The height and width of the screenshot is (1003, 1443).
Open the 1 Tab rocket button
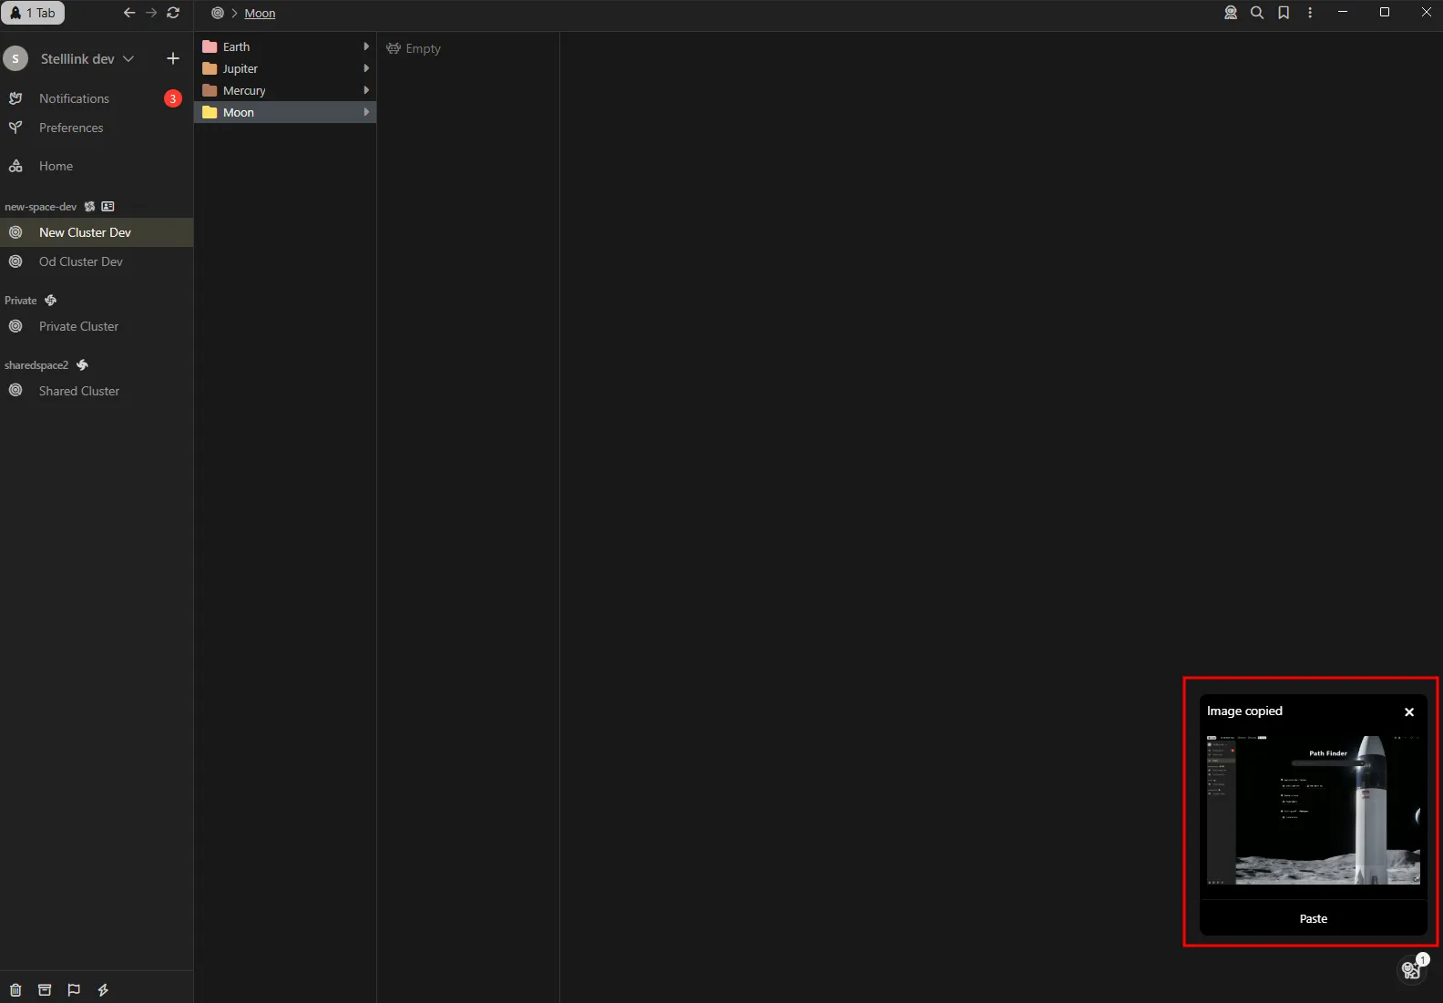pyautogui.click(x=33, y=13)
